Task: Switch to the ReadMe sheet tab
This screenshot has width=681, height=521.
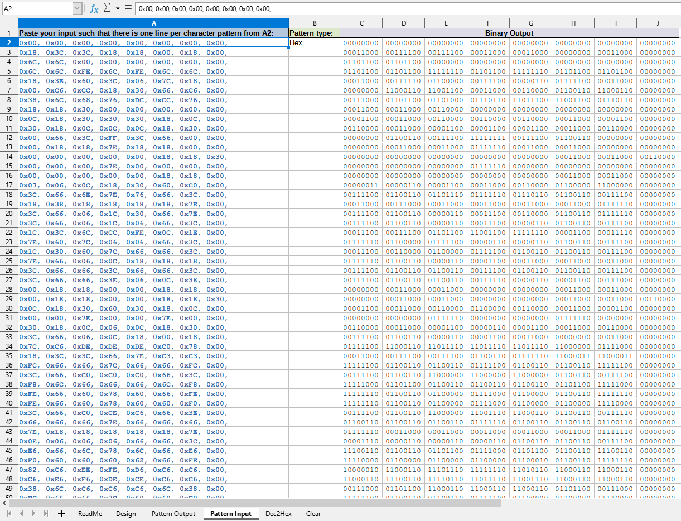Action: 90,514
